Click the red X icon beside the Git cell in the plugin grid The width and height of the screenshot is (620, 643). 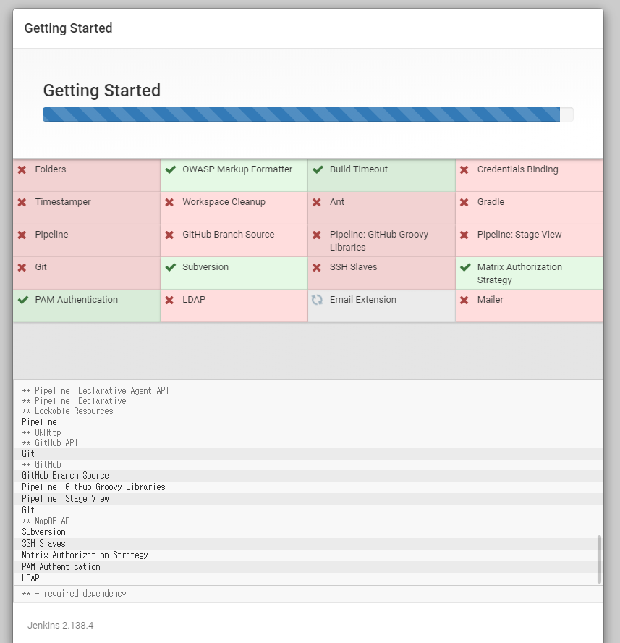coord(22,267)
